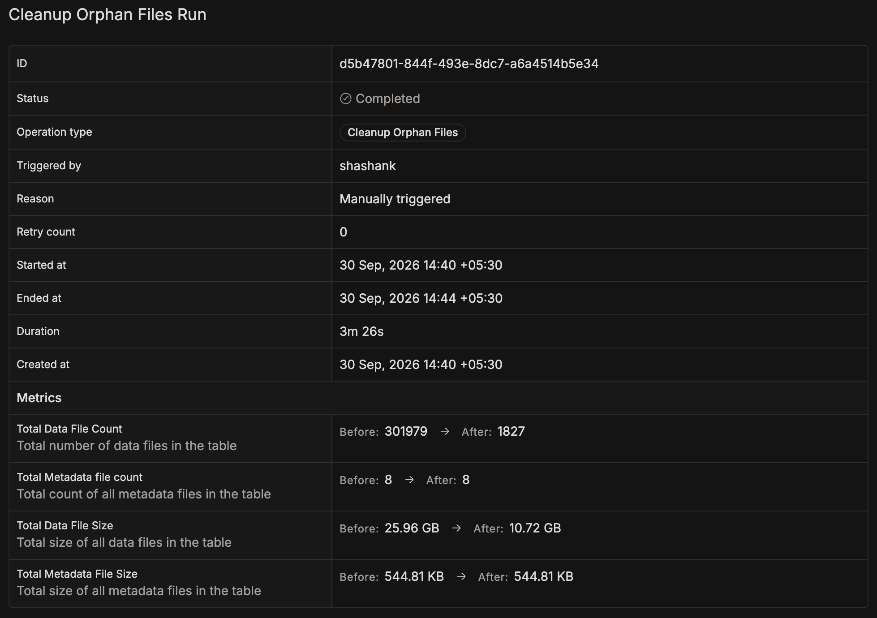The width and height of the screenshot is (877, 618).
Task: Click the 'Status' row label
Action: pos(33,99)
